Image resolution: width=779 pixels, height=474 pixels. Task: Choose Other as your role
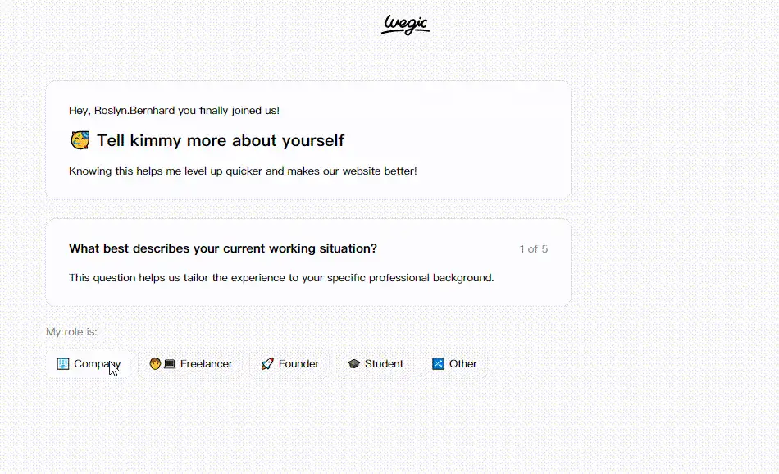point(454,363)
